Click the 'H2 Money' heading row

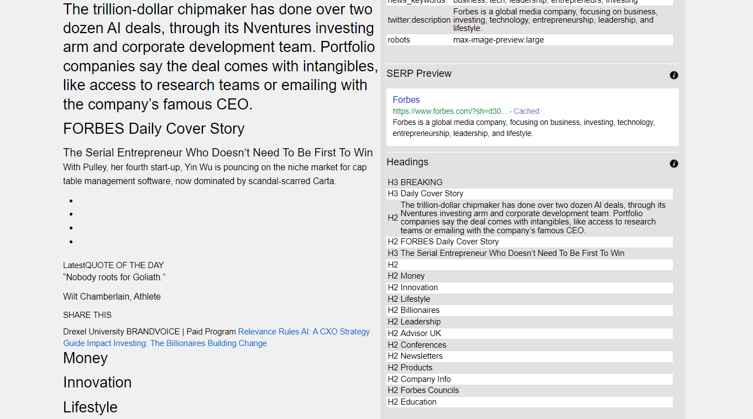point(530,276)
